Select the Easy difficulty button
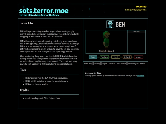The image size is (166, 124). tap(93, 57)
